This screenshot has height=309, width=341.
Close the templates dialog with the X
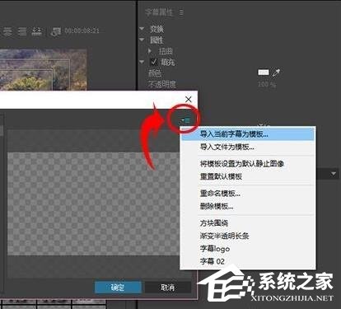point(189,99)
